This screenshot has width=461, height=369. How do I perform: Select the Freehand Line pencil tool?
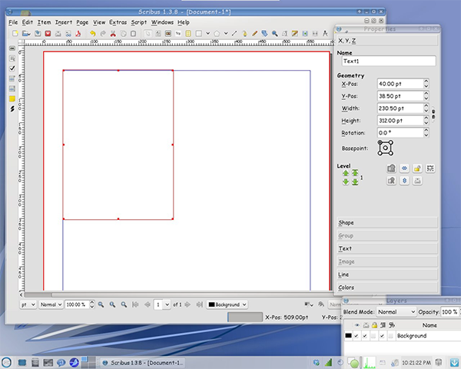click(x=254, y=34)
